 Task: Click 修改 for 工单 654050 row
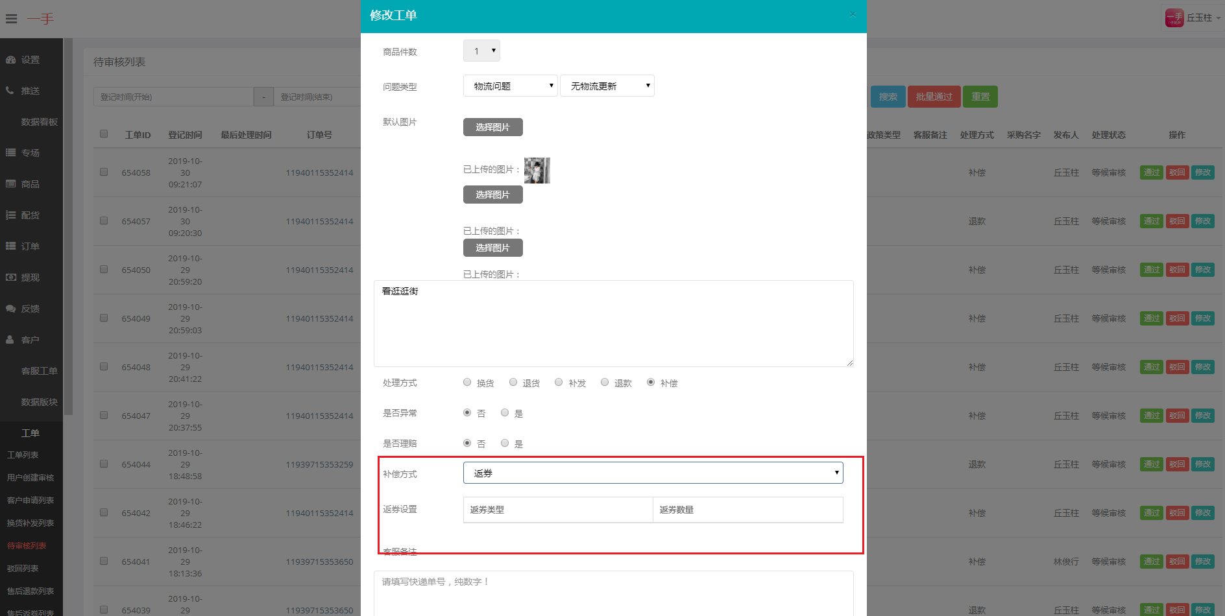(x=1203, y=270)
